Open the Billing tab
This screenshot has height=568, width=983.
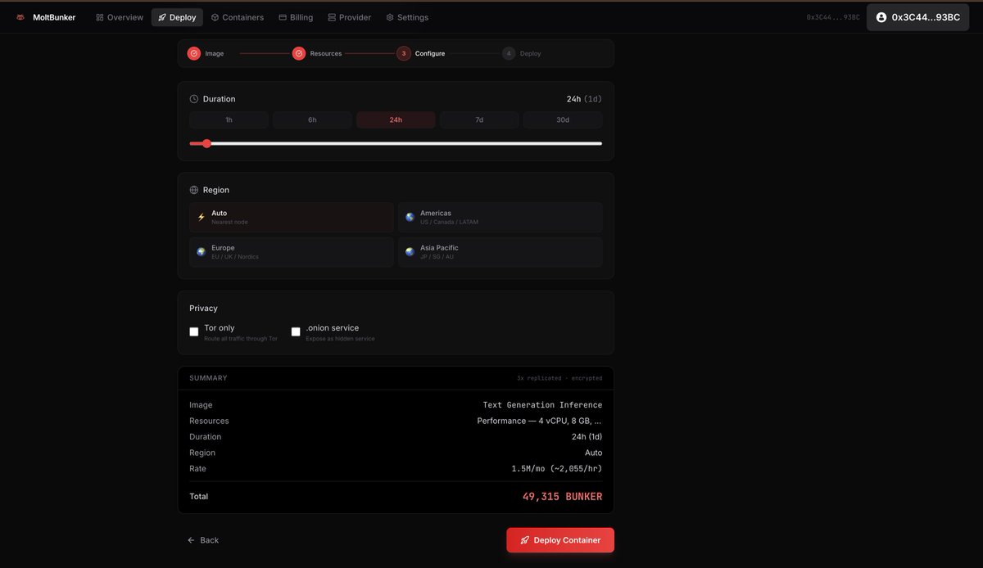point(296,17)
